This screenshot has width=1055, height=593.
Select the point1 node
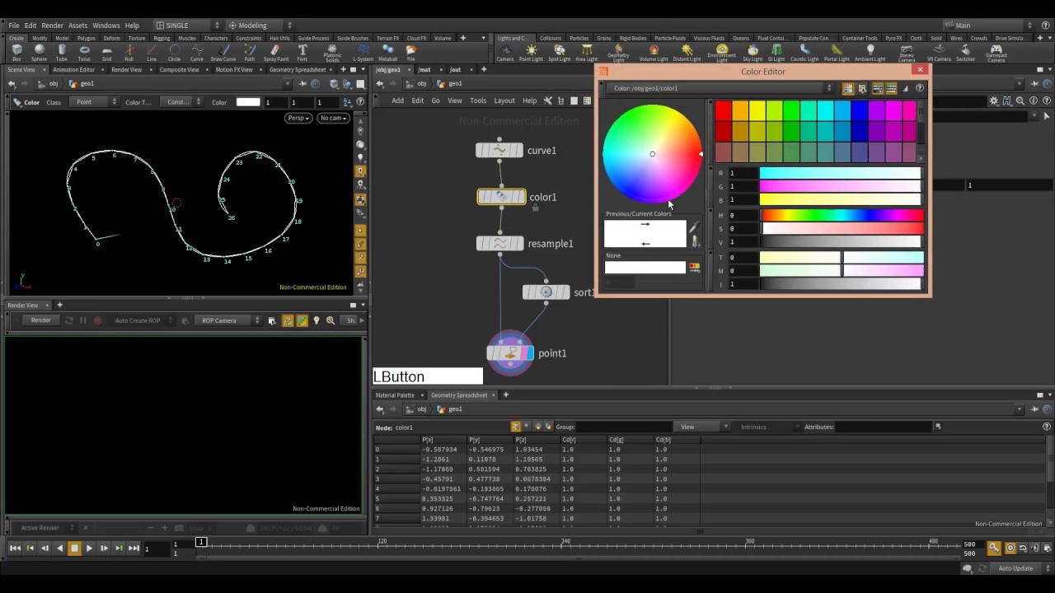pos(510,353)
